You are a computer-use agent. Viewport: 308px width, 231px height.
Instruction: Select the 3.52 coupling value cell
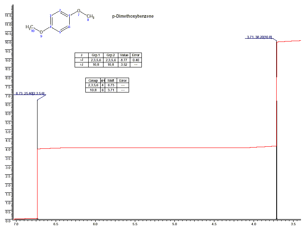click(x=124, y=65)
